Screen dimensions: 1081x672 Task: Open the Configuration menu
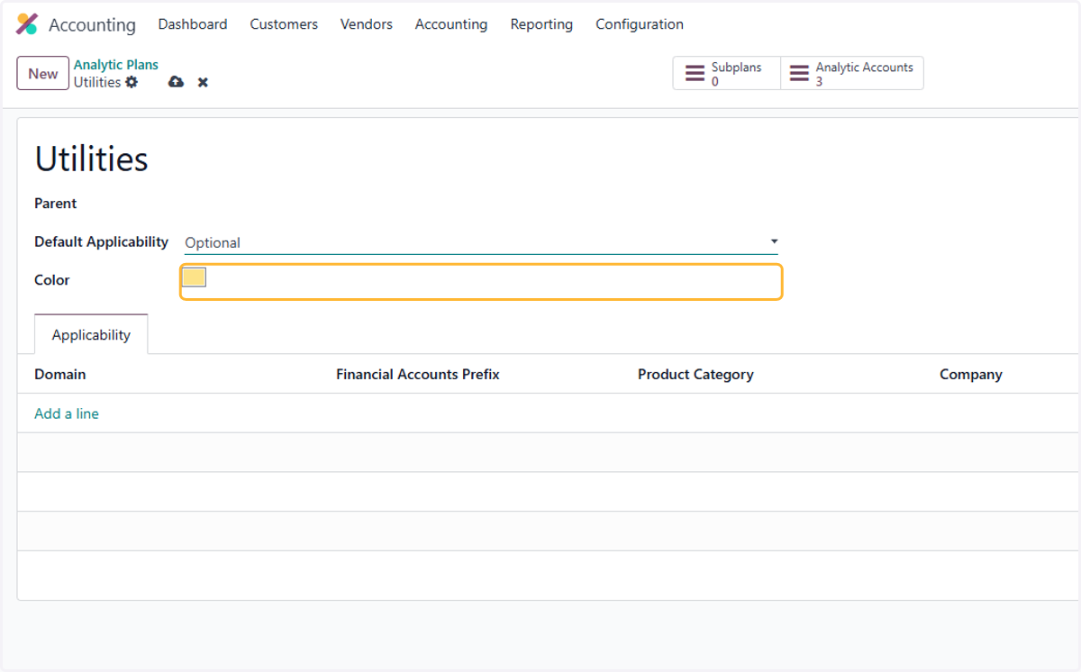[x=640, y=24]
